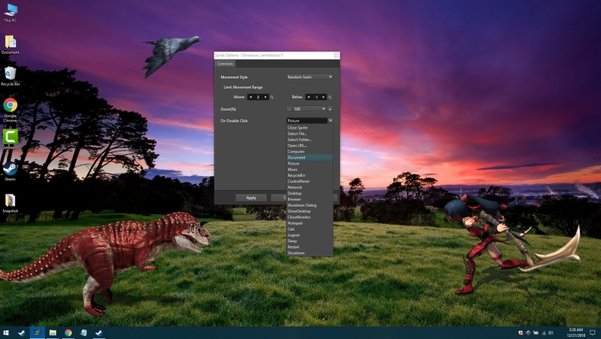The height and width of the screenshot is (339, 601).
Task: Select the This PC desktop icon
Action: click(x=10, y=11)
